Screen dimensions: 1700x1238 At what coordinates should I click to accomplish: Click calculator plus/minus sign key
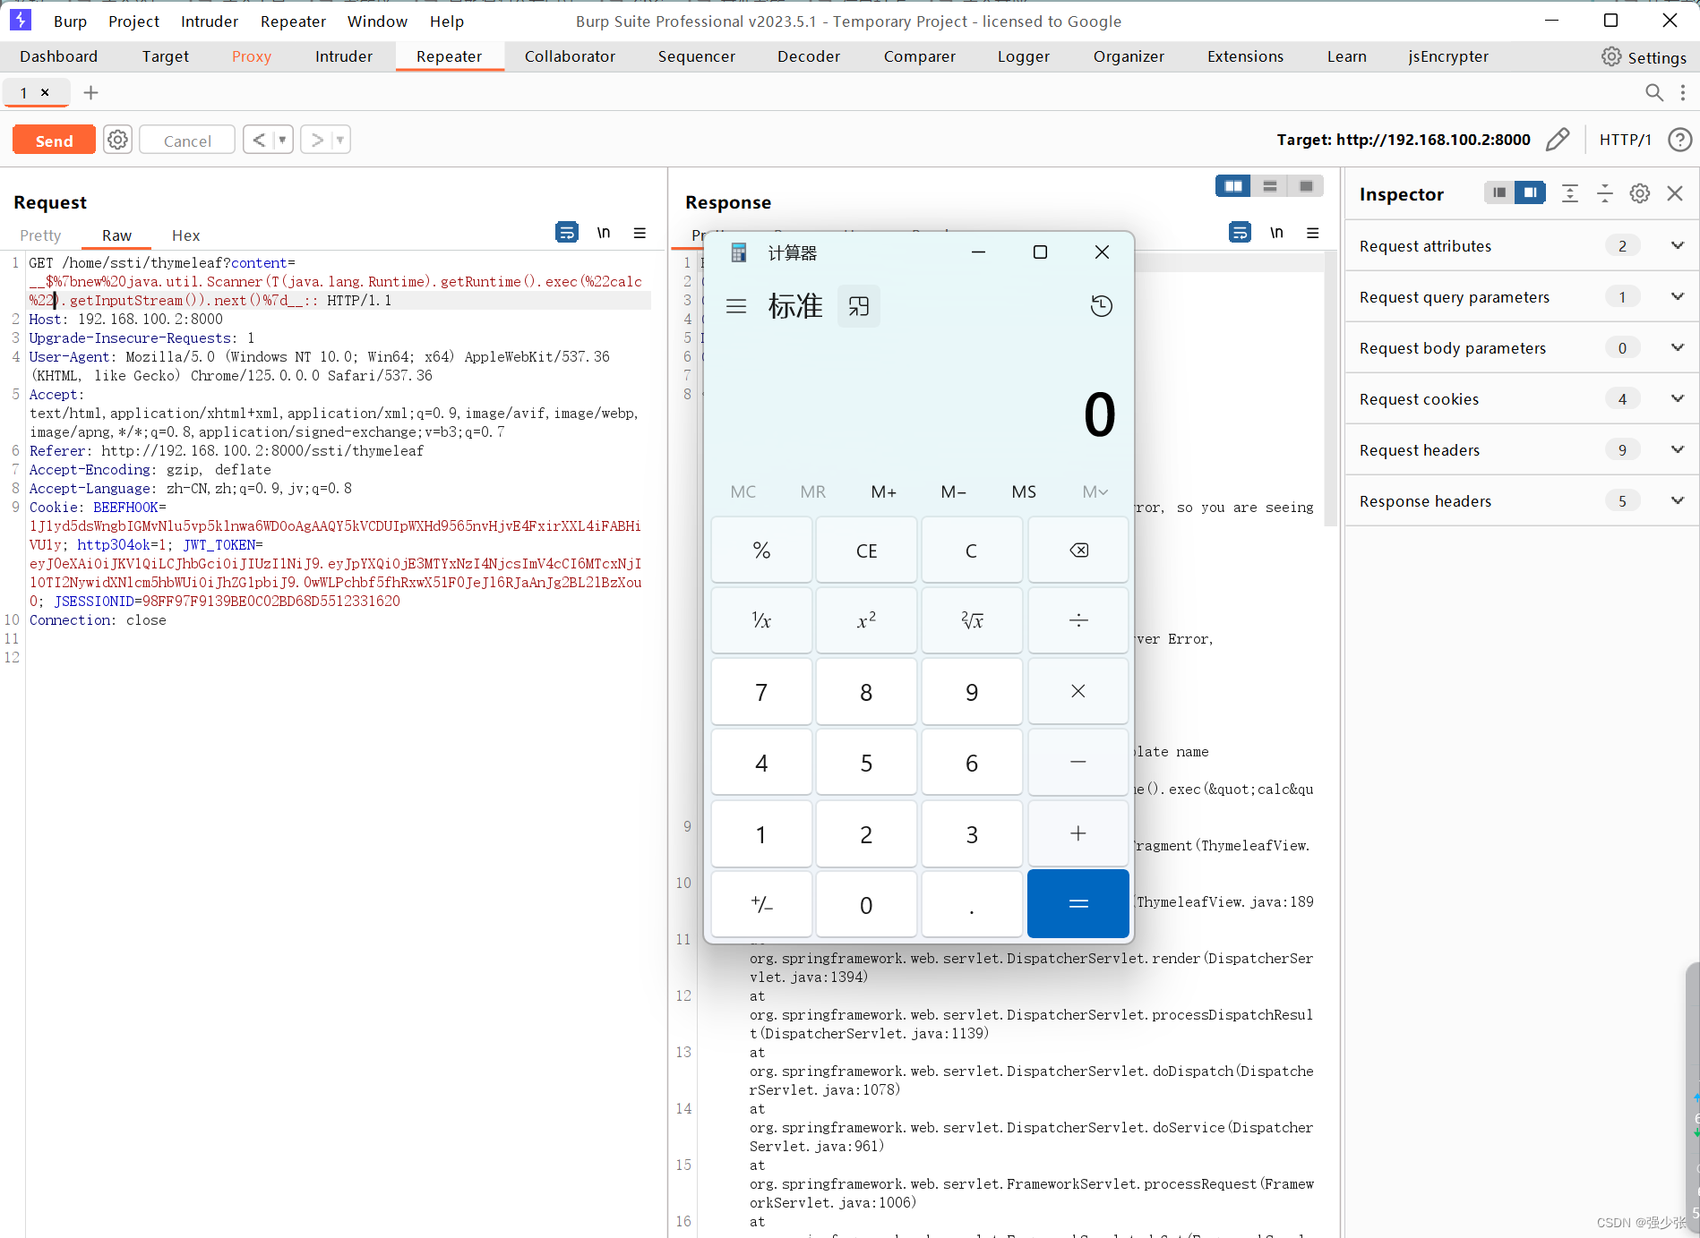(761, 904)
